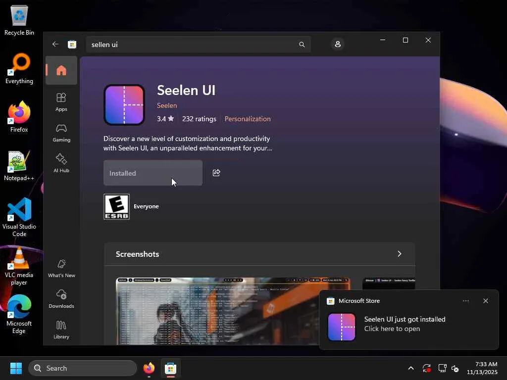Image resolution: width=507 pixels, height=380 pixels.
Task: Click the Store search field
Action: click(198, 45)
